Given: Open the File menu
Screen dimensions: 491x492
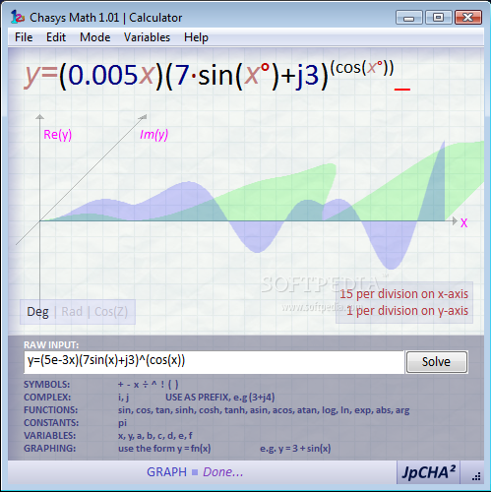Looking at the screenshot, I should pos(24,37).
